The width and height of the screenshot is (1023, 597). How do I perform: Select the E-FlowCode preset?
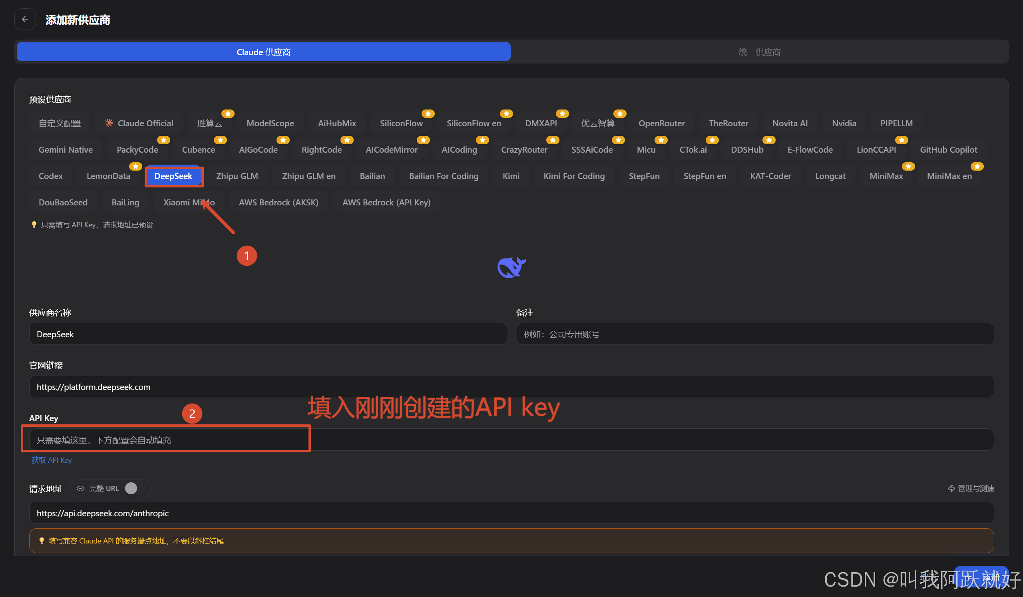pos(810,149)
